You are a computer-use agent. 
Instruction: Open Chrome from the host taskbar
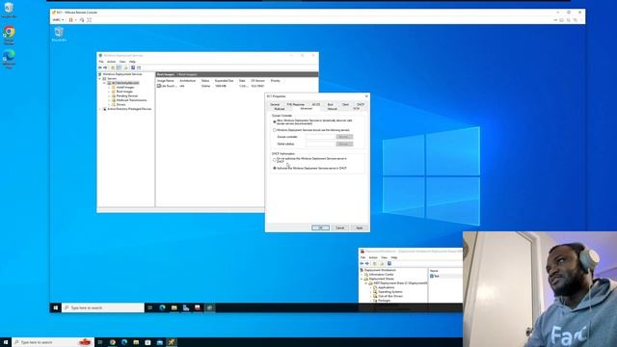[113, 342]
